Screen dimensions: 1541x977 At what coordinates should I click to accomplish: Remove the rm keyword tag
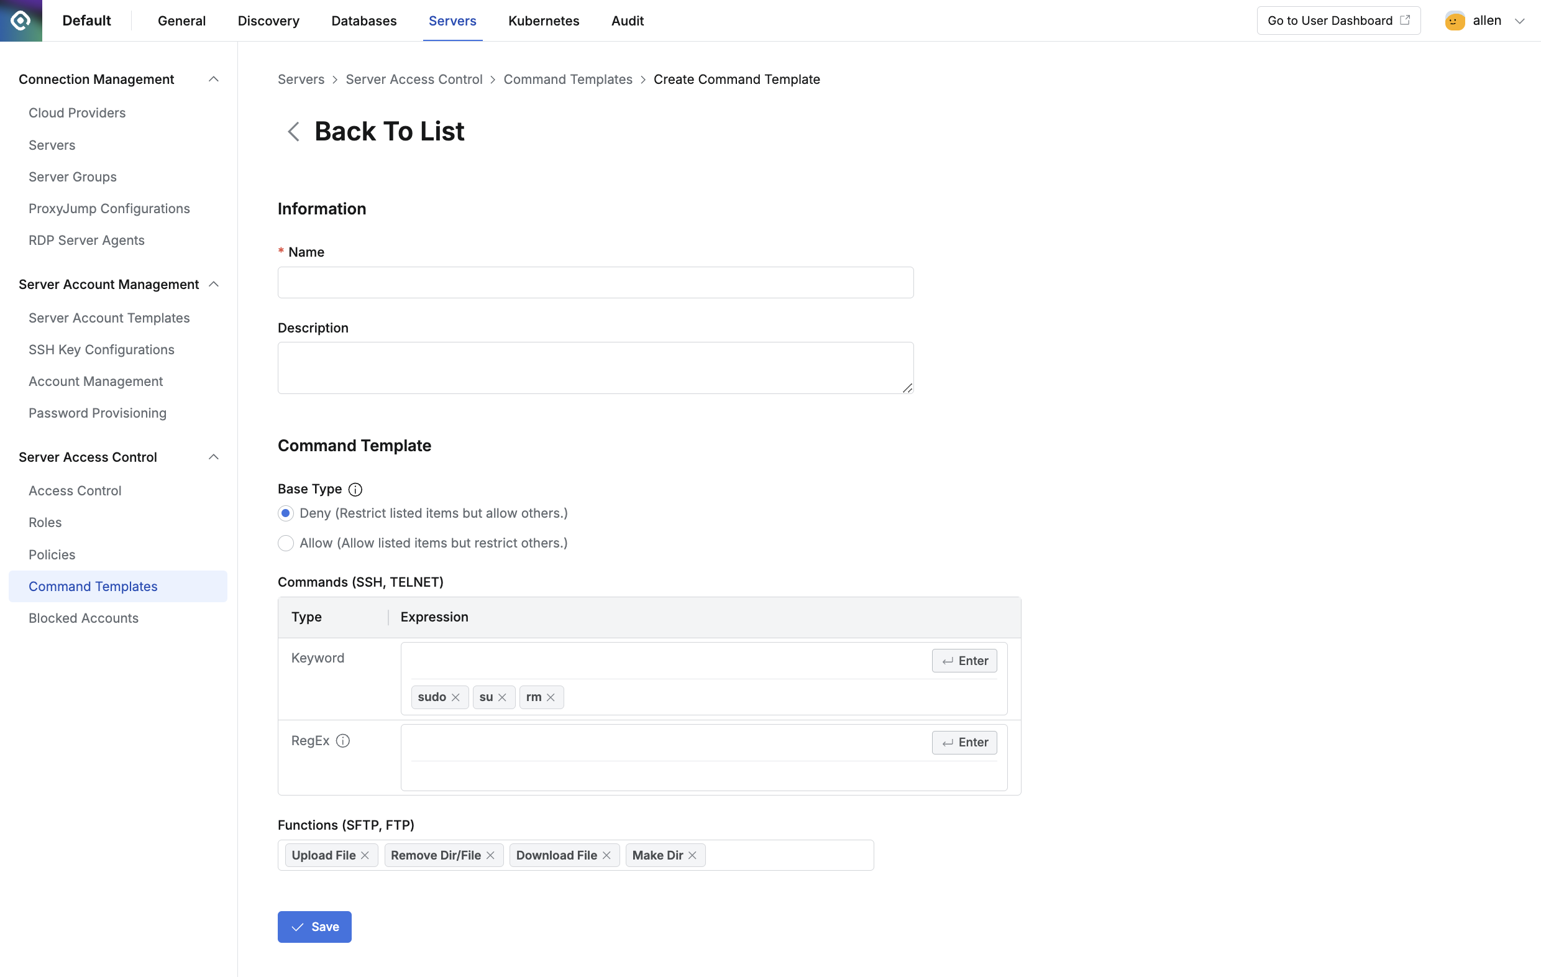pos(551,698)
